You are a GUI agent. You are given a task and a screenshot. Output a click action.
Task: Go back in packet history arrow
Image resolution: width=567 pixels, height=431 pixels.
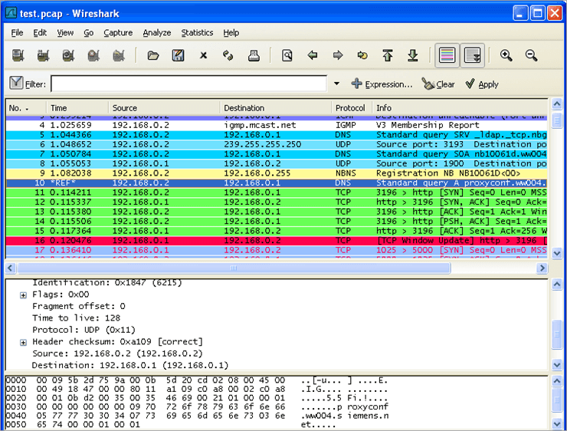(313, 55)
